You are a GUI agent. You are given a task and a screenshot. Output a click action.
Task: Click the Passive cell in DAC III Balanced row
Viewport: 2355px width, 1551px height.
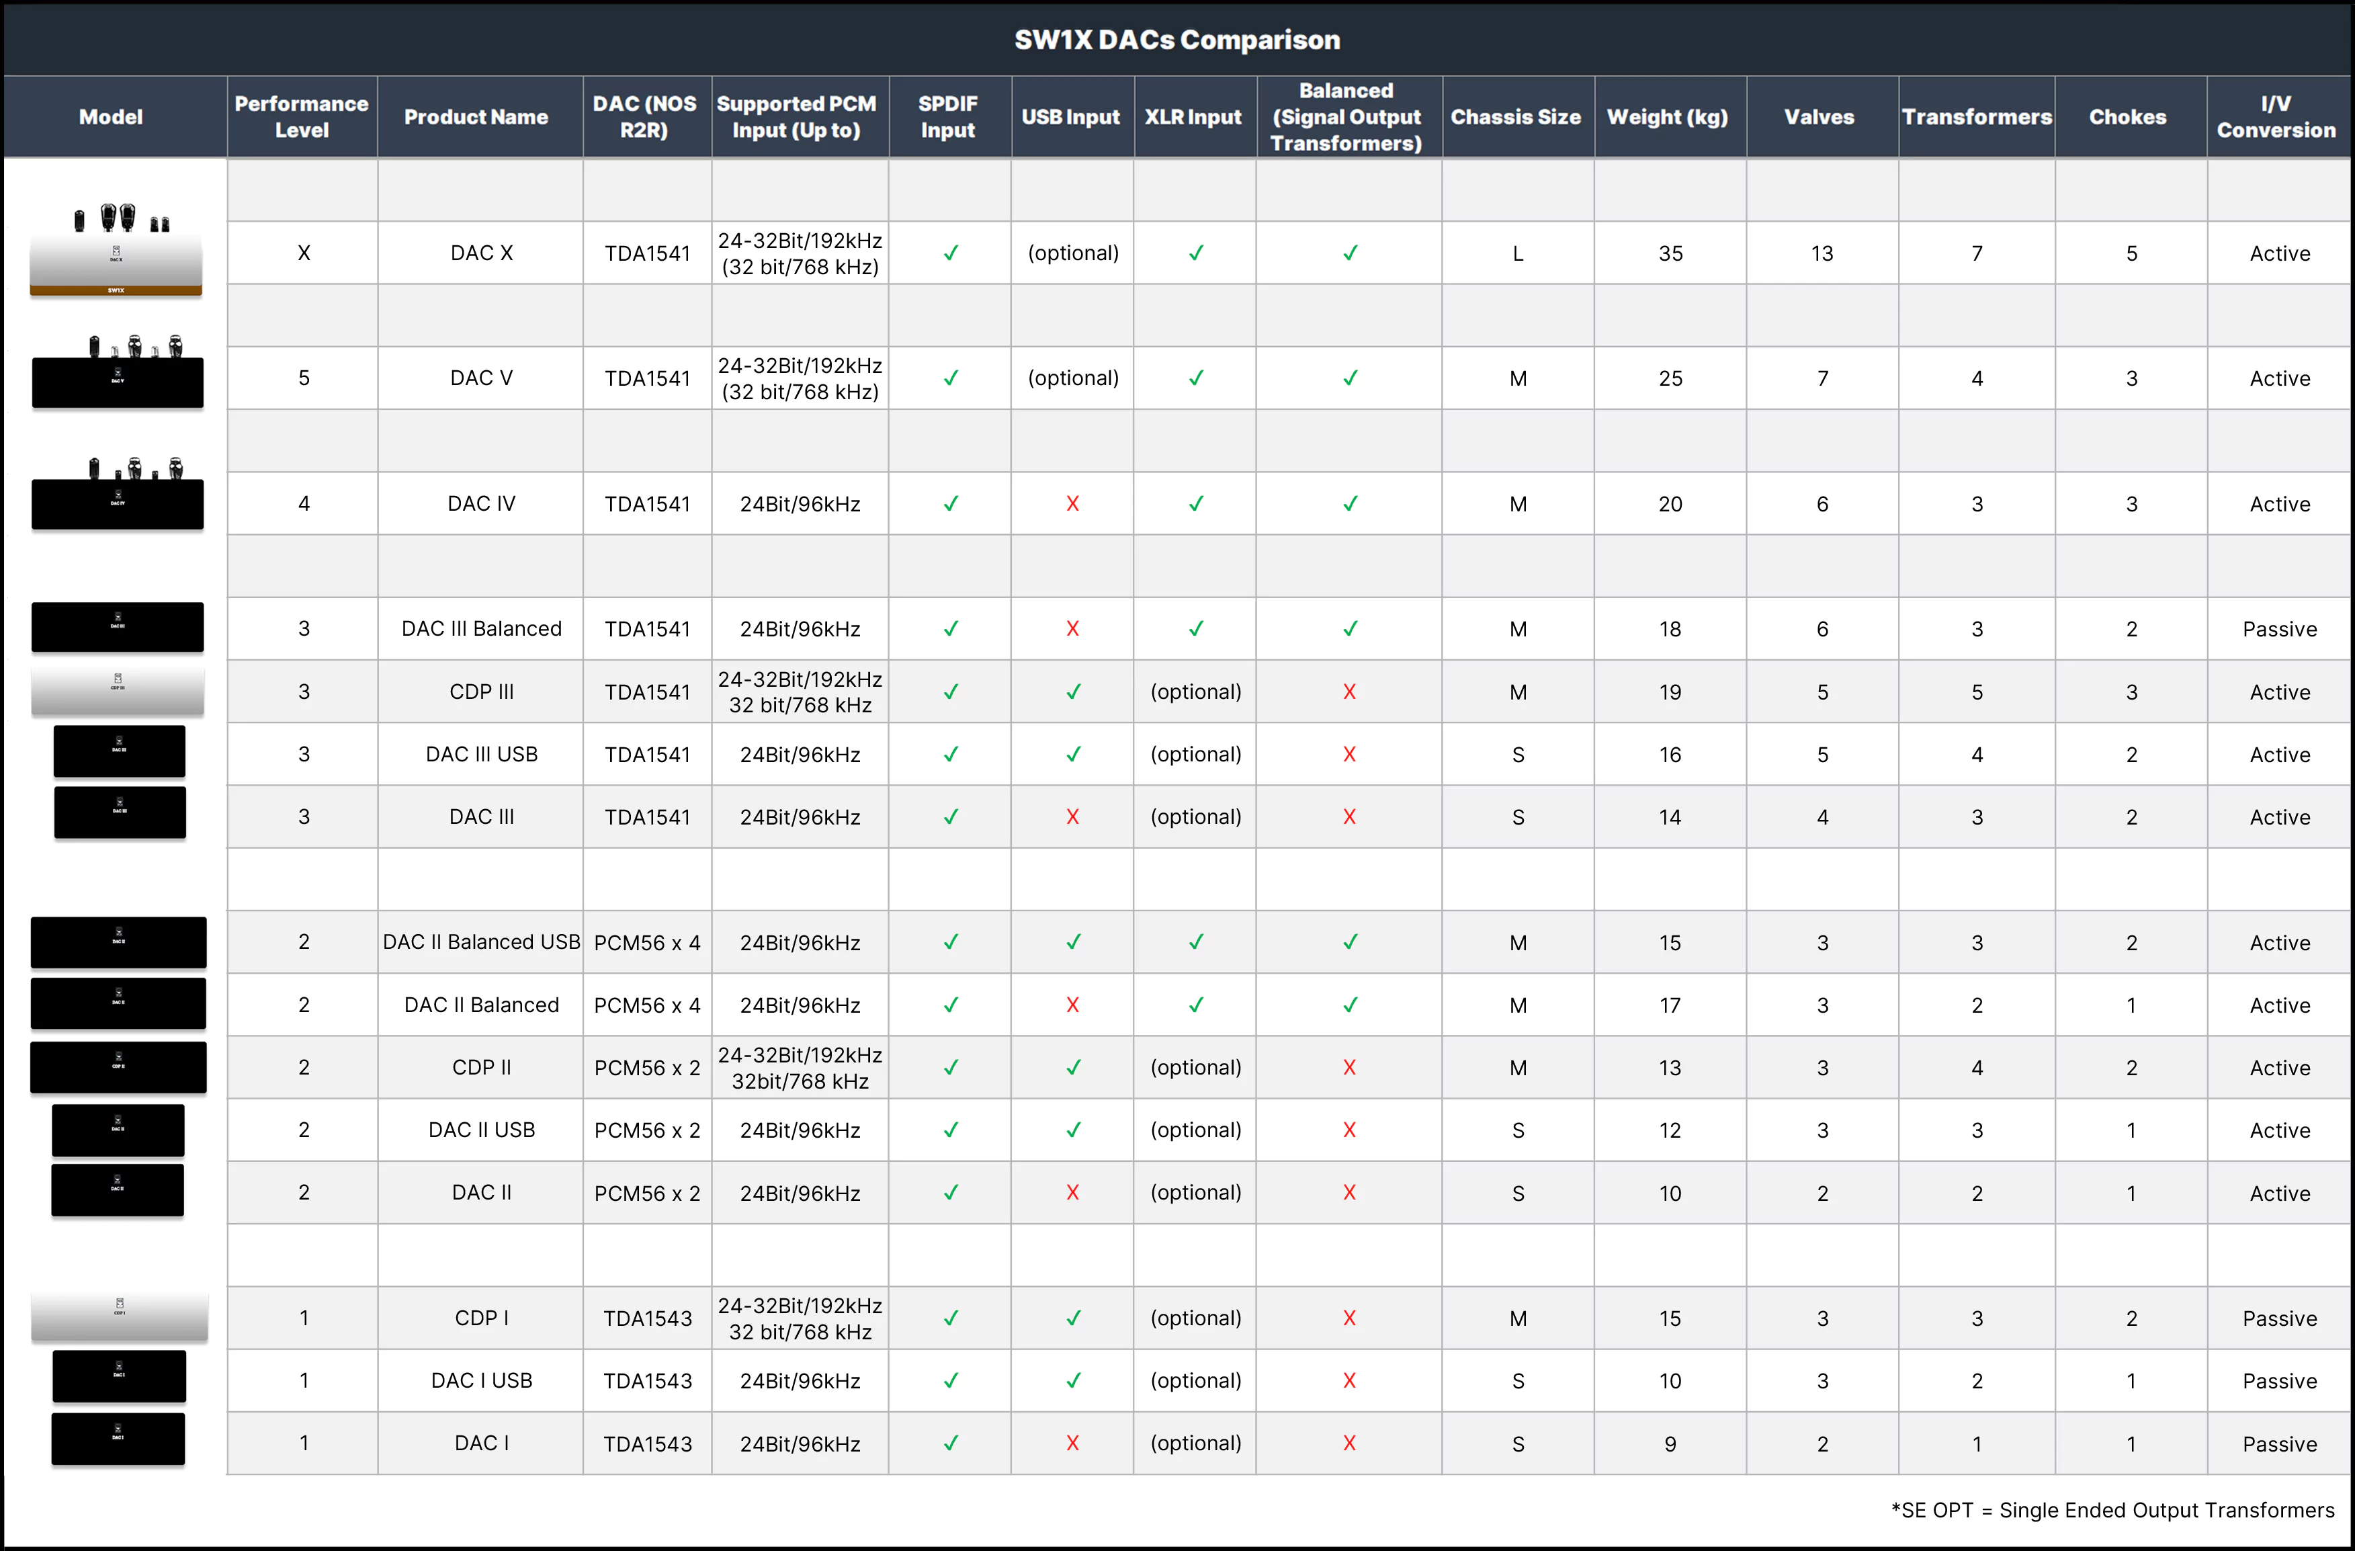2280,628
